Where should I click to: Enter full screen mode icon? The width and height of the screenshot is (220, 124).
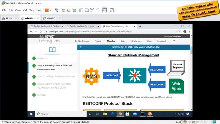[92, 10]
